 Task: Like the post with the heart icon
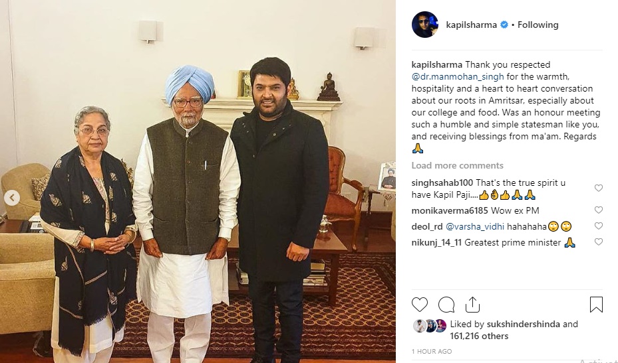419,305
